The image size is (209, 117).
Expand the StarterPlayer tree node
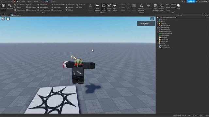pos(157,41)
